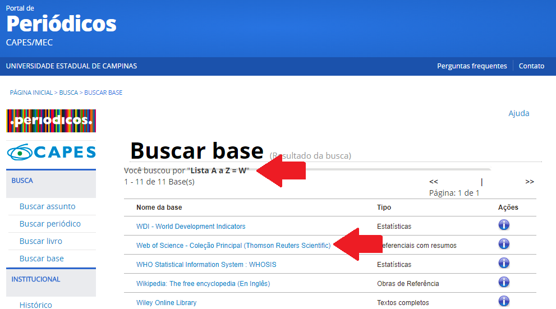Open Perguntas frequentes
Image resolution: width=556 pixels, height=309 pixels.
point(472,66)
